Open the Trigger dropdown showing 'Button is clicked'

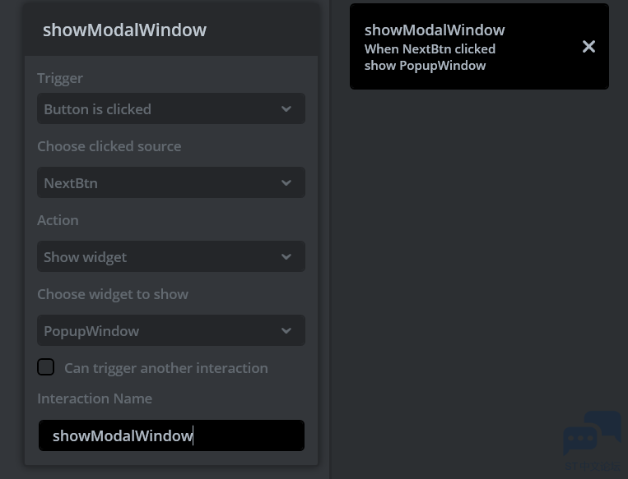click(x=156, y=109)
